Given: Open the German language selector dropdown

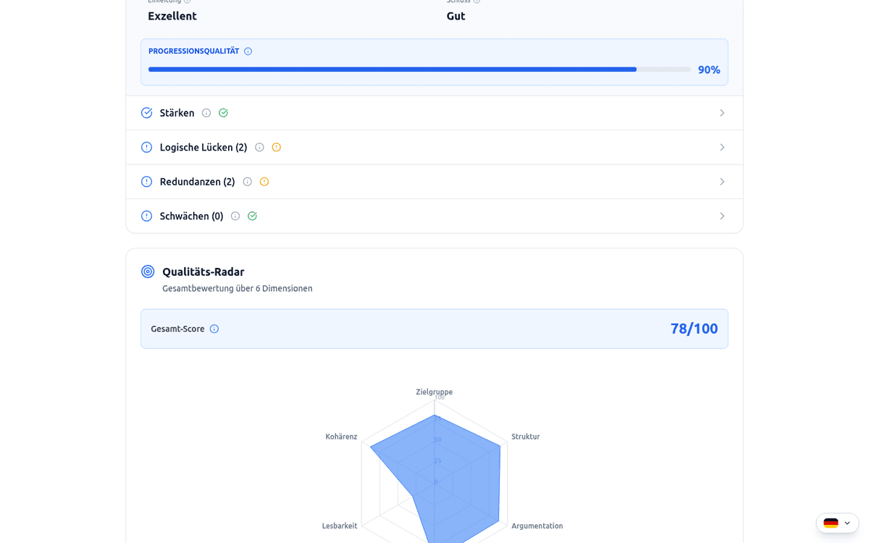Looking at the screenshot, I should [837, 523].
